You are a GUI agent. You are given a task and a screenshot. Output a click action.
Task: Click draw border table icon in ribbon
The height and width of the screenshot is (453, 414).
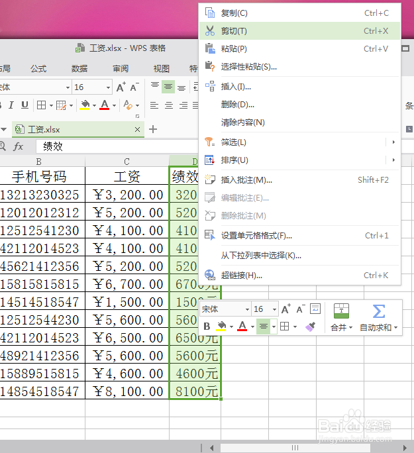click(61, 105)
